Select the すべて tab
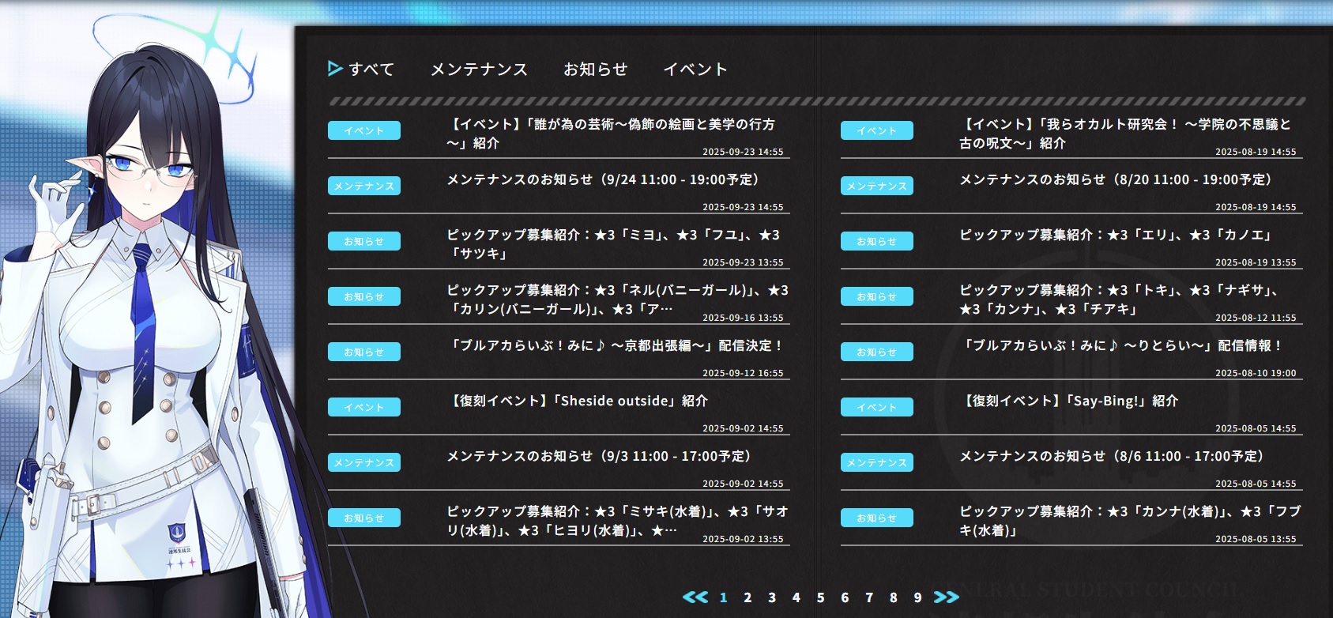Image resolution: width=1333 pixels, height=618 pixels. click(371, 70)
